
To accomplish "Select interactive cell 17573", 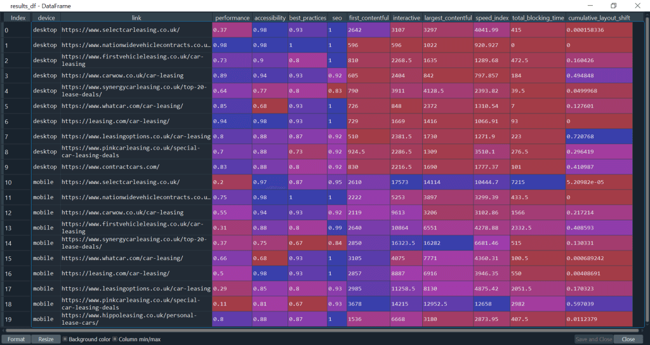I will [x=406, y=182].
